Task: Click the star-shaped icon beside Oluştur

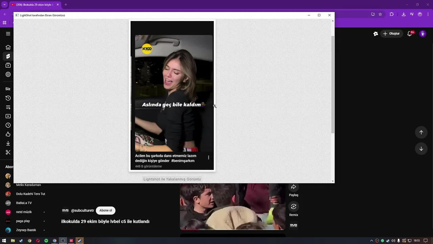Action: (375, 34)
